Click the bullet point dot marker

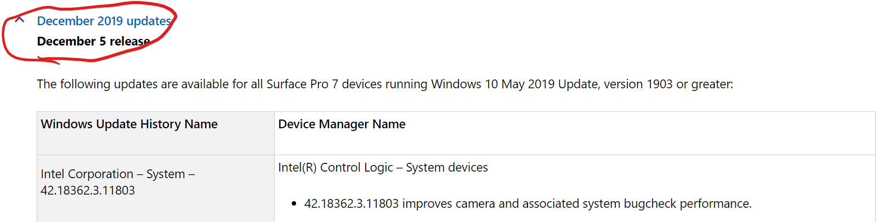[294, 204]
